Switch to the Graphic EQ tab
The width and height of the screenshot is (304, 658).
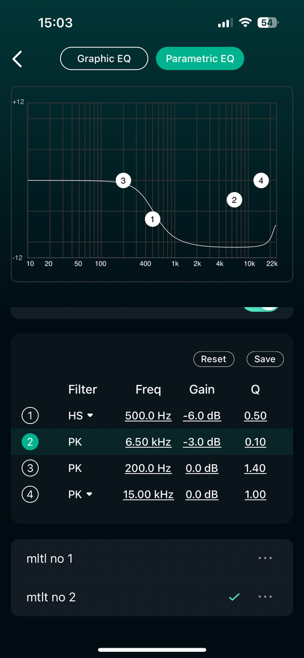pyautogui.click(x=104, y=58)
